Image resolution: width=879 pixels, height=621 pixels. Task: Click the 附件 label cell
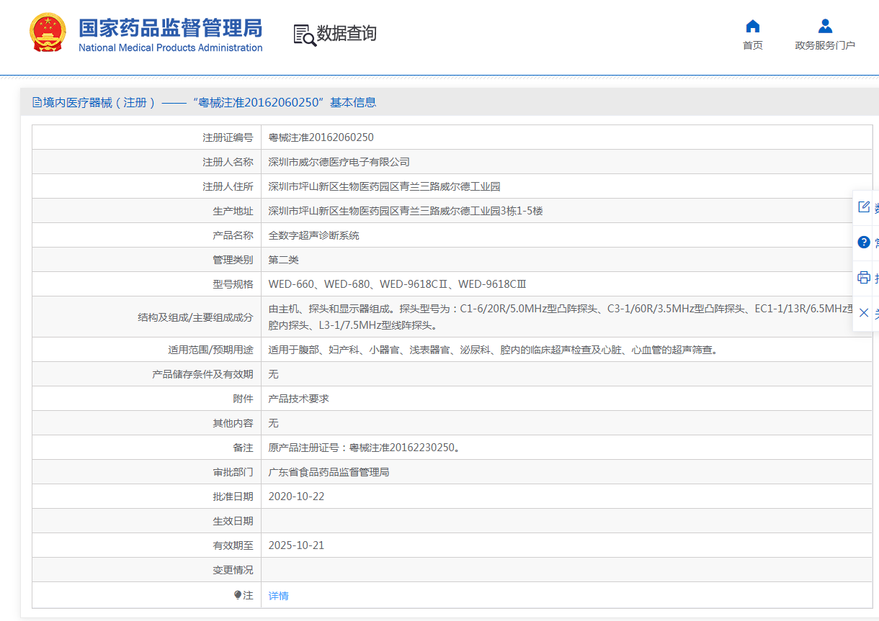pos(147,399)
